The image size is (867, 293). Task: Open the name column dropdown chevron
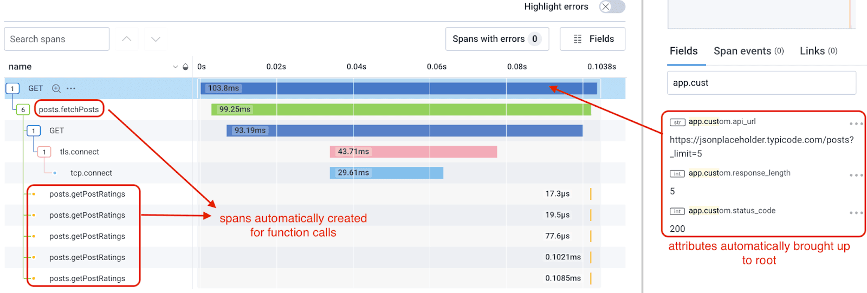175,67
